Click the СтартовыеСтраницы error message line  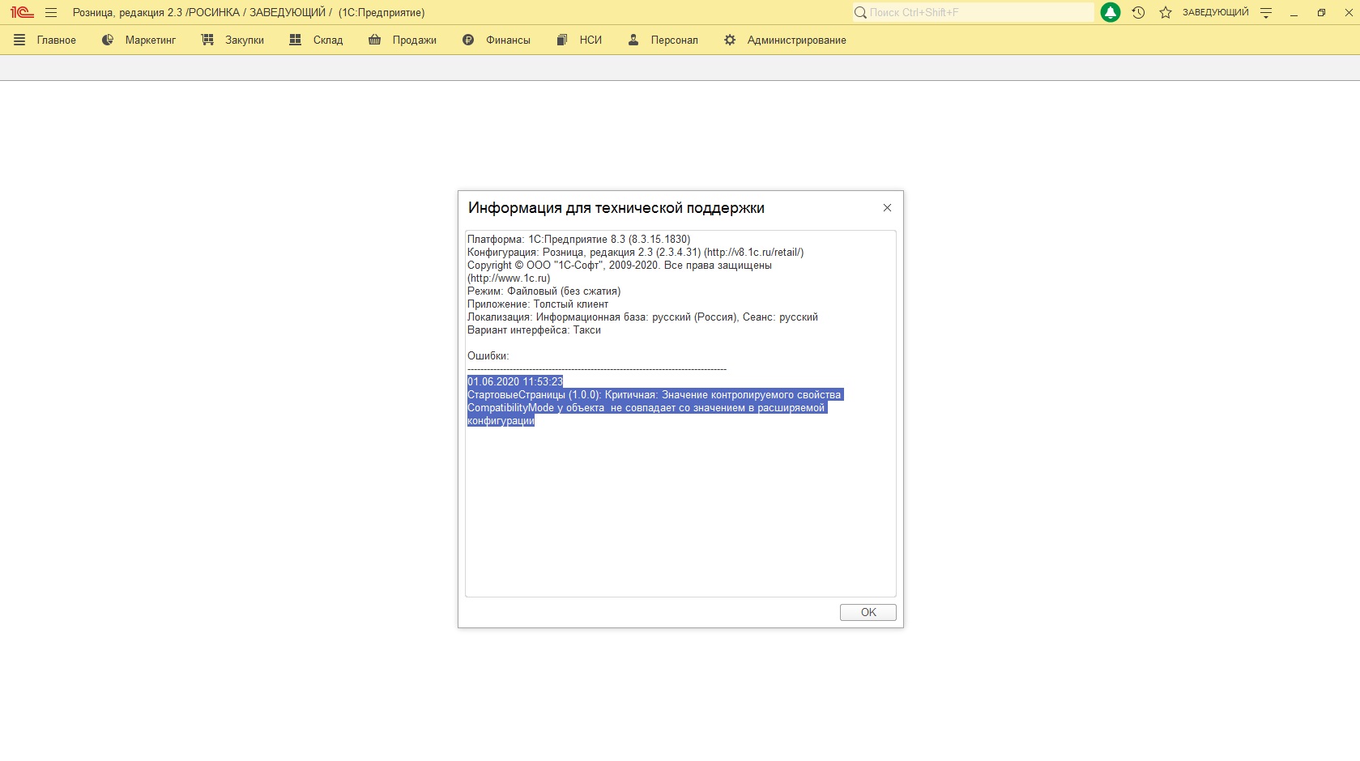[654, 395]
